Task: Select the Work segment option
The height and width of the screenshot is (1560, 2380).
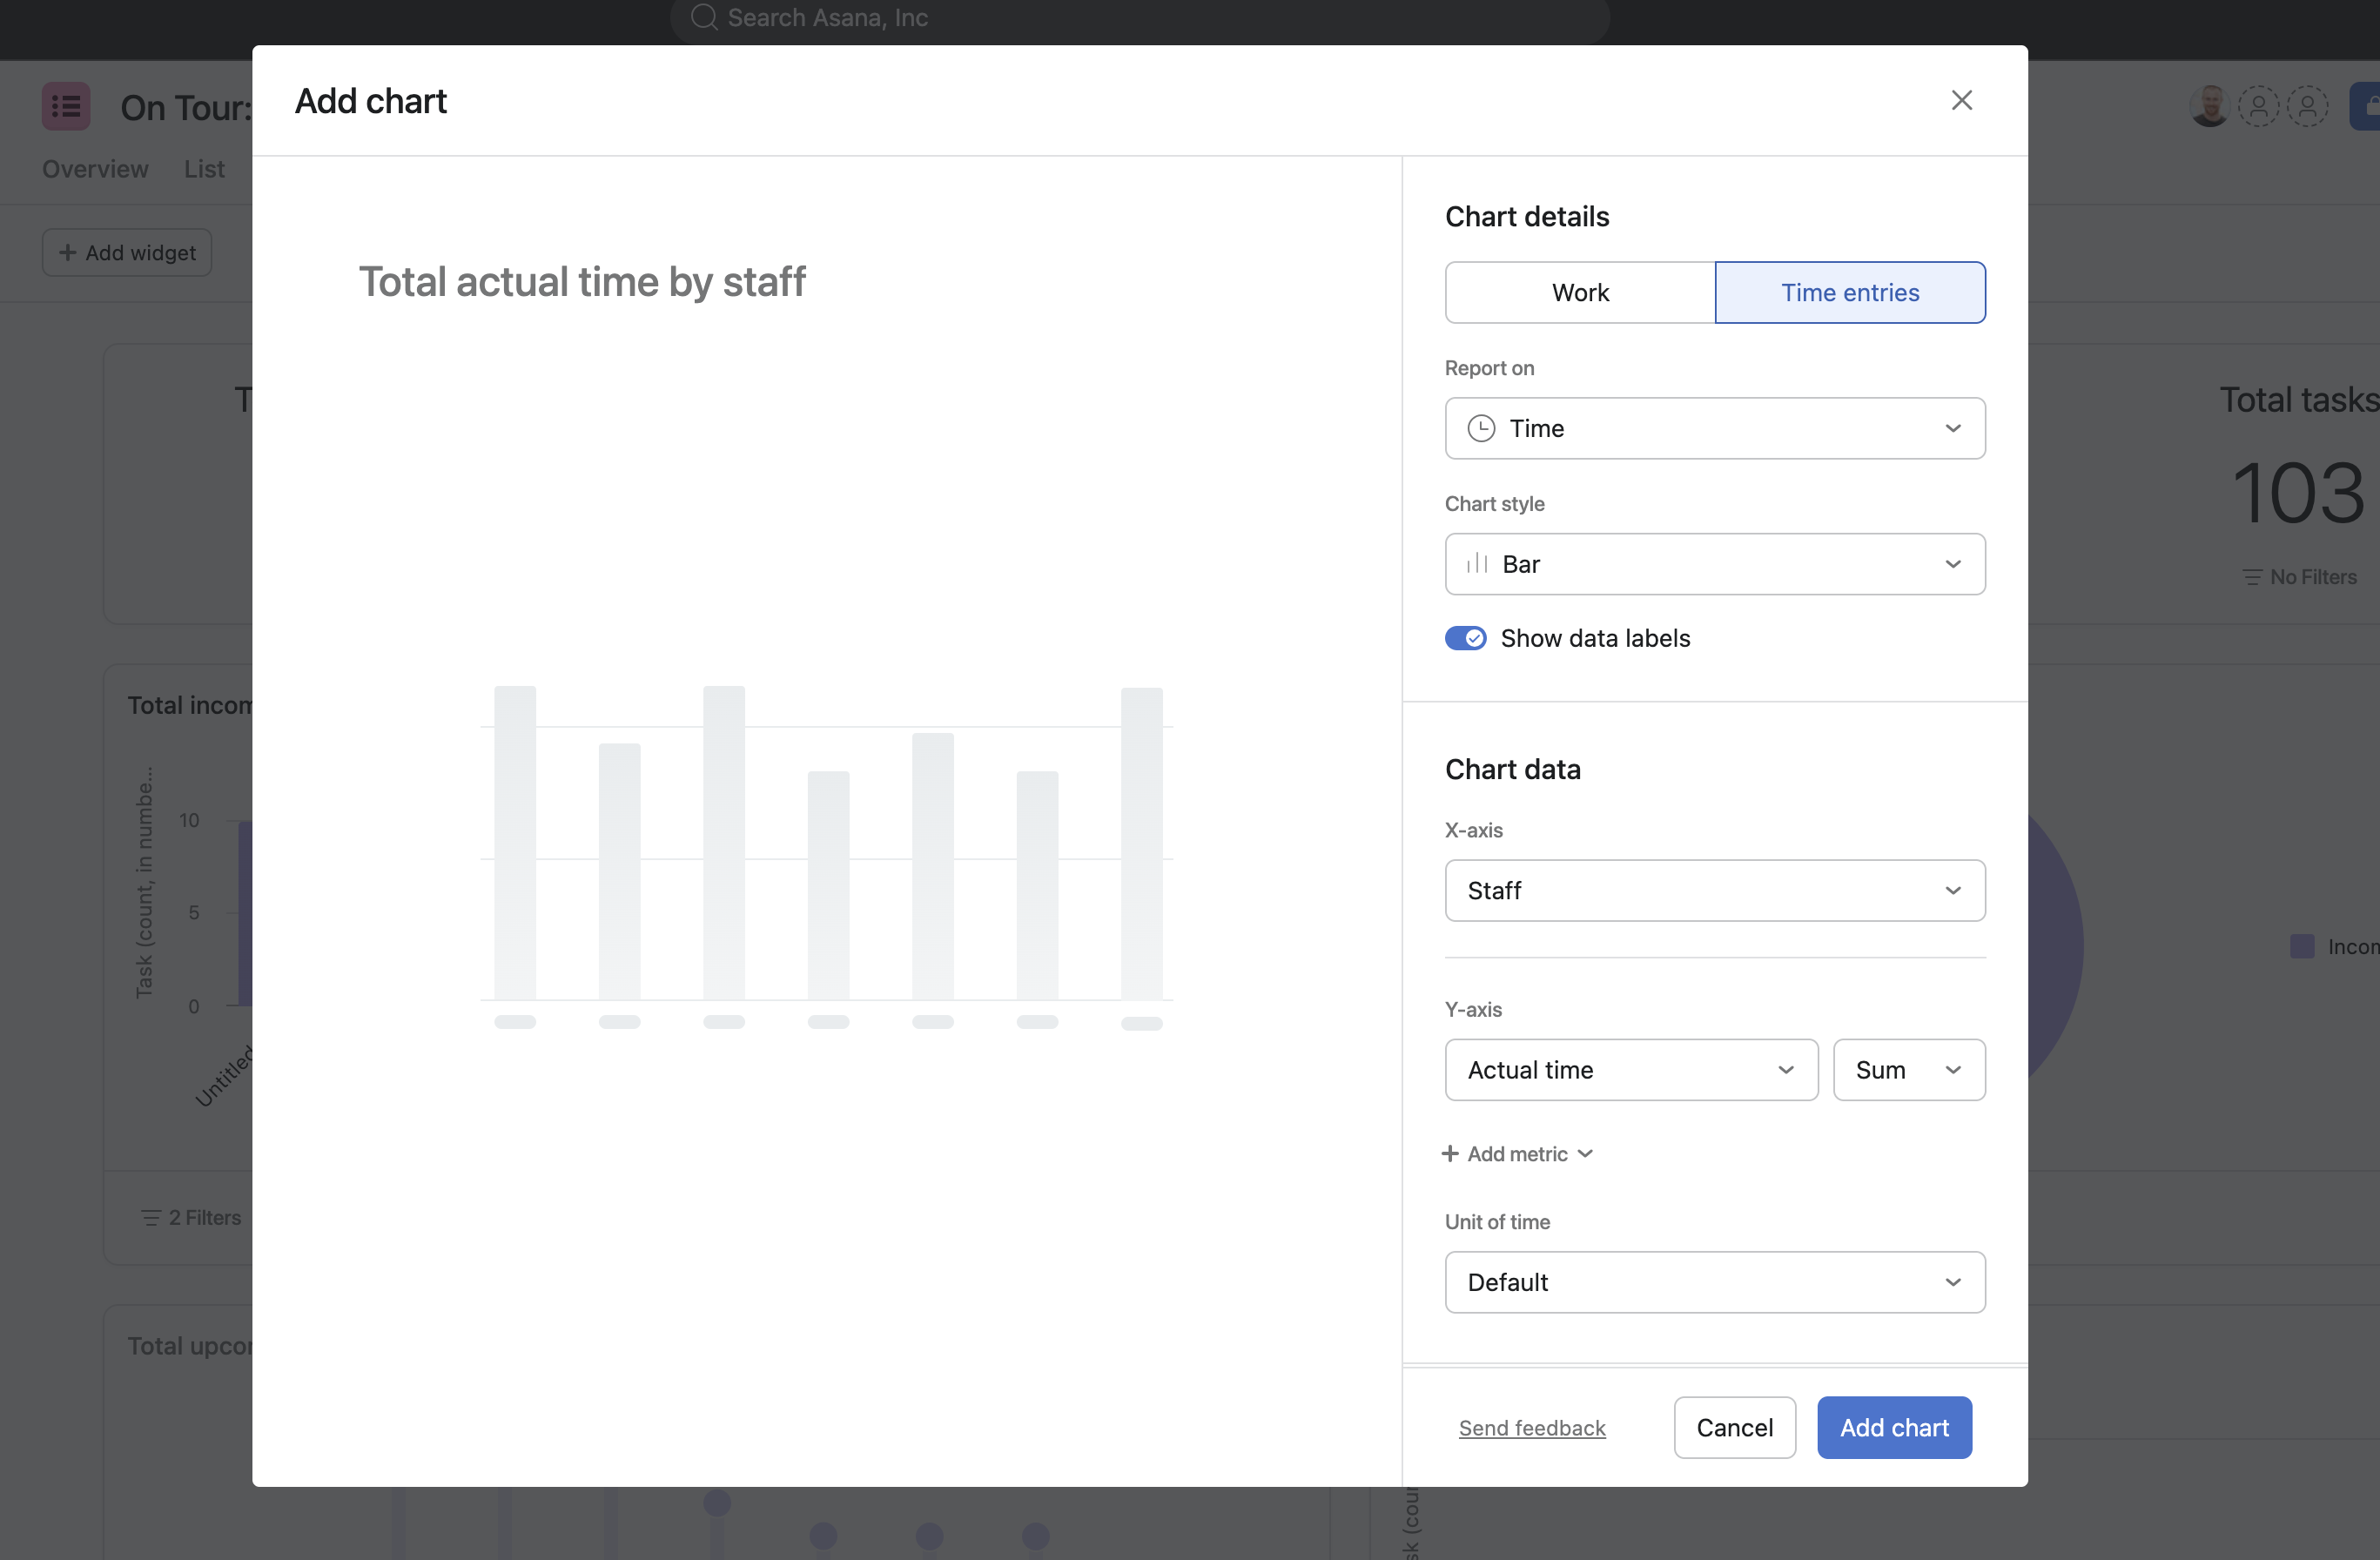Action: (x=1580, y=293)
